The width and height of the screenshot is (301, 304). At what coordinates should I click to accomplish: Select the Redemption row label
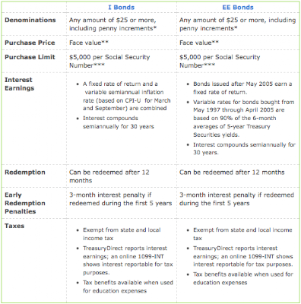(25, 173)
